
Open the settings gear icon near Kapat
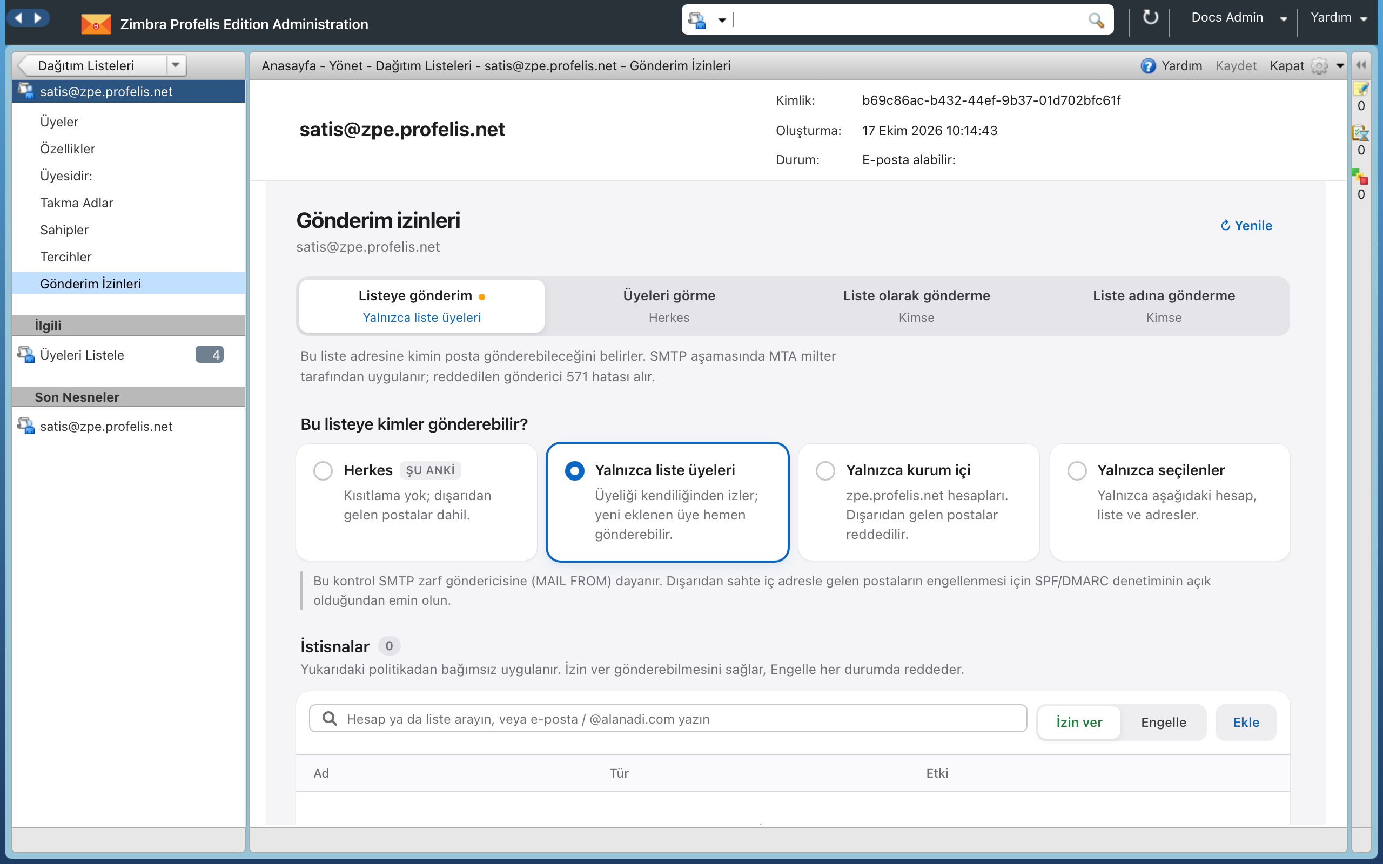coord(1318,66)
